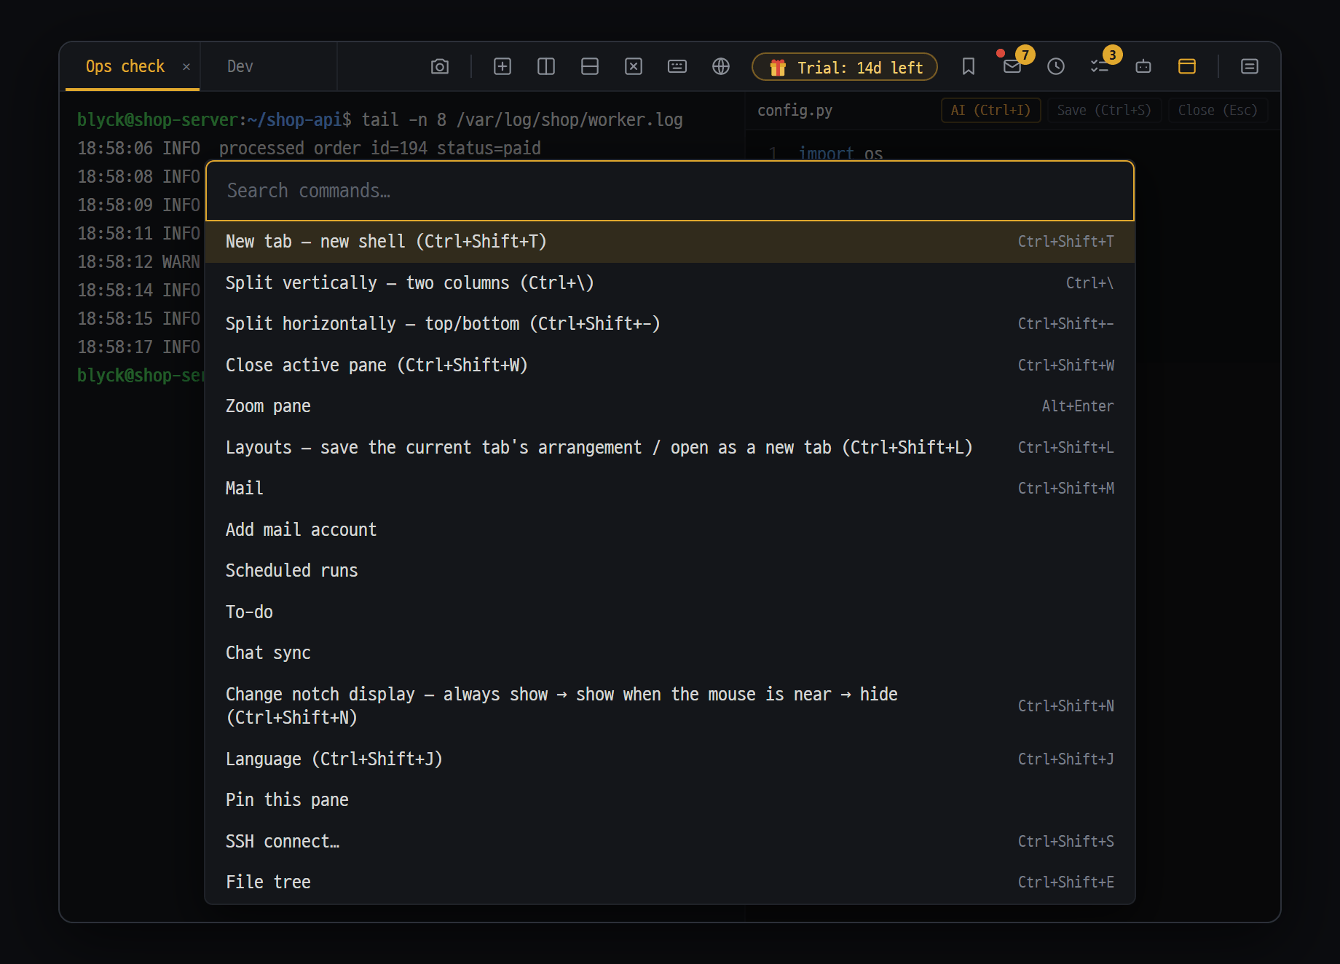Select the Ops check tab
Viewport: 1340px width, 964px height.
tap(125, 66)
